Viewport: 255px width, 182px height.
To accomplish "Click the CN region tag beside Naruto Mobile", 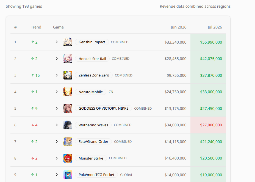I will [111, 92].
